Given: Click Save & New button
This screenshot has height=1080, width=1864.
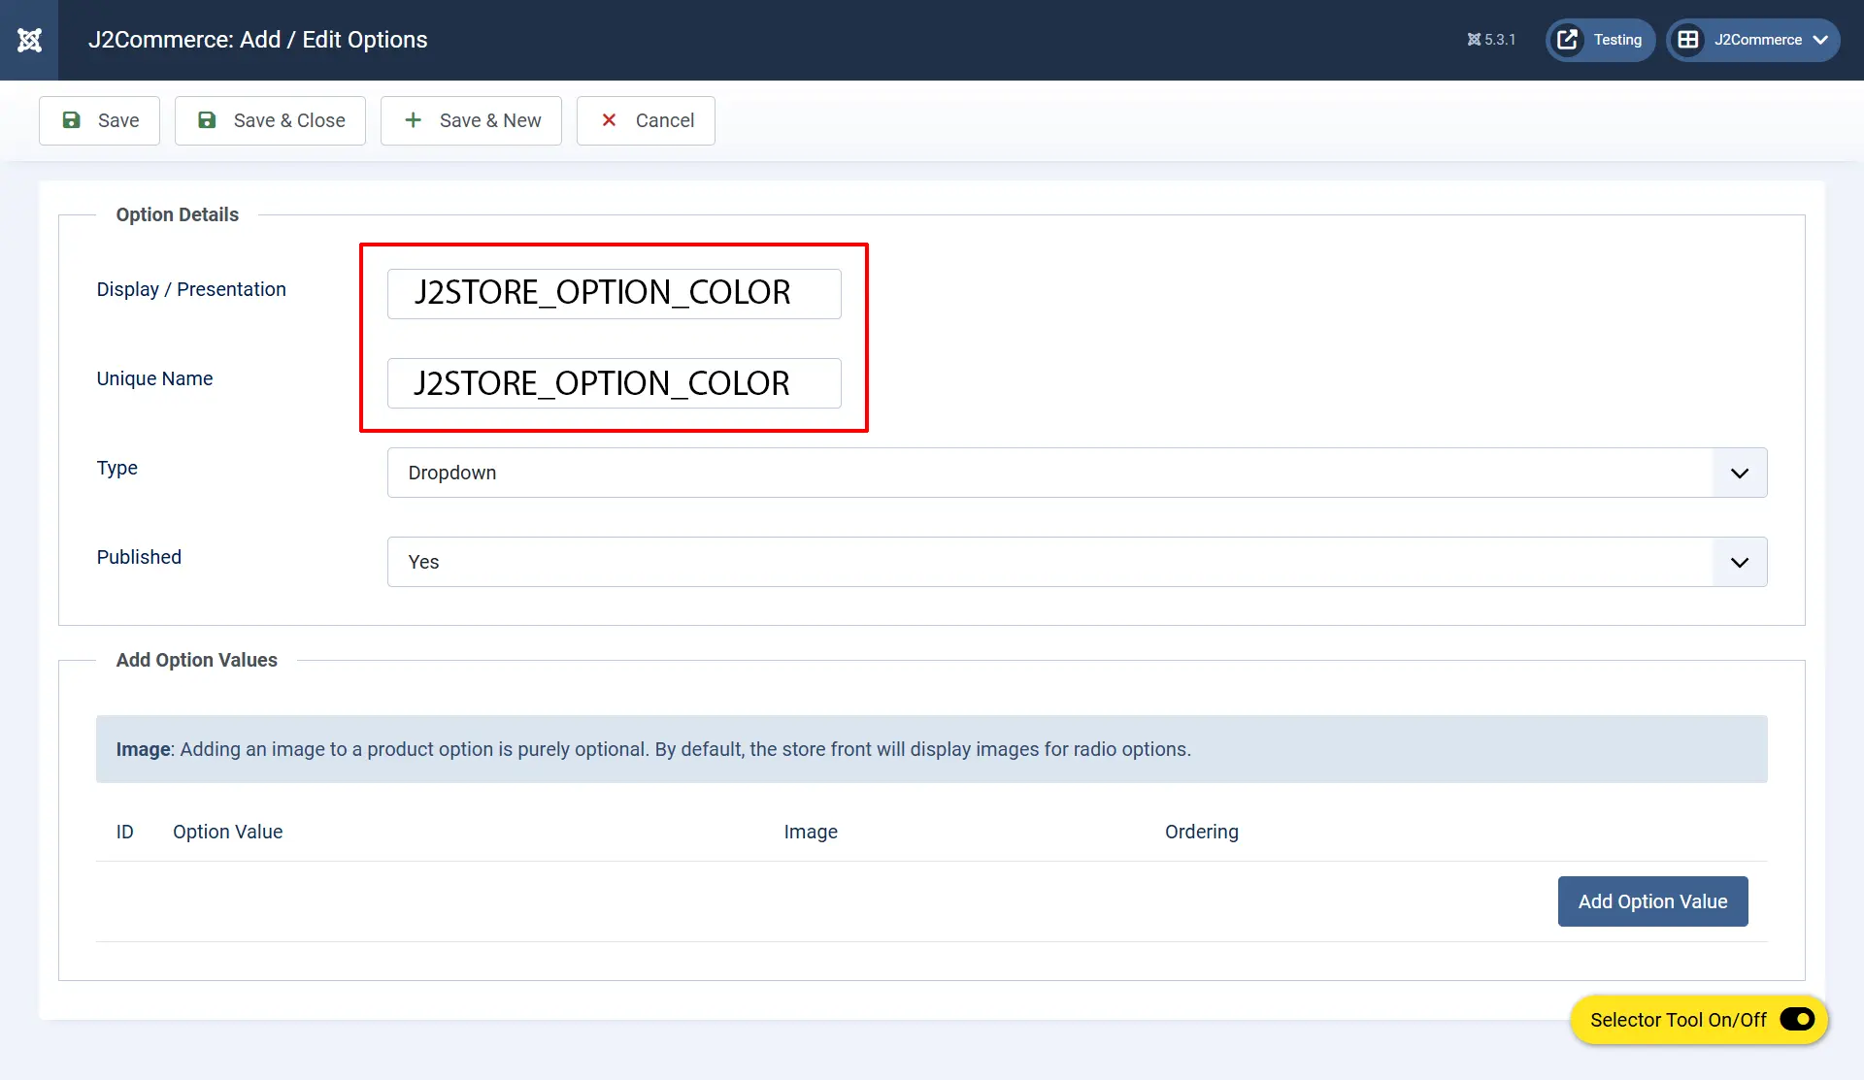Looking at the screenshot, I should click(x=471, y=120).
